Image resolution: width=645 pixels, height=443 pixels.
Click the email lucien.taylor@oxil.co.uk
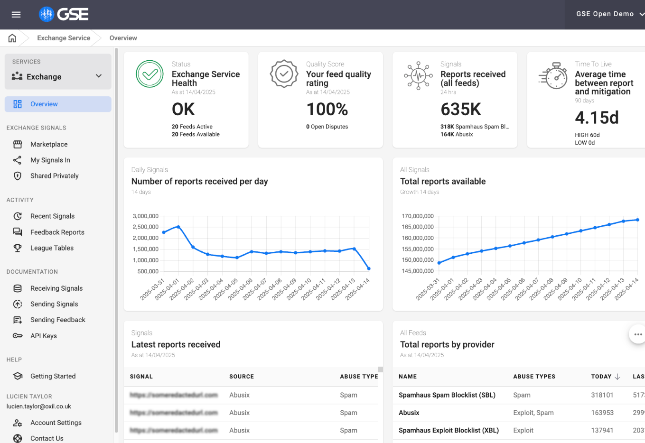pos(39,406)
